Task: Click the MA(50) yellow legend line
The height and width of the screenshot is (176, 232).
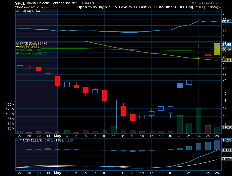Action: point(18,47)
